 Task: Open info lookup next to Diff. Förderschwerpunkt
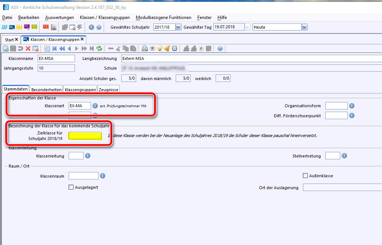(351, 115)
